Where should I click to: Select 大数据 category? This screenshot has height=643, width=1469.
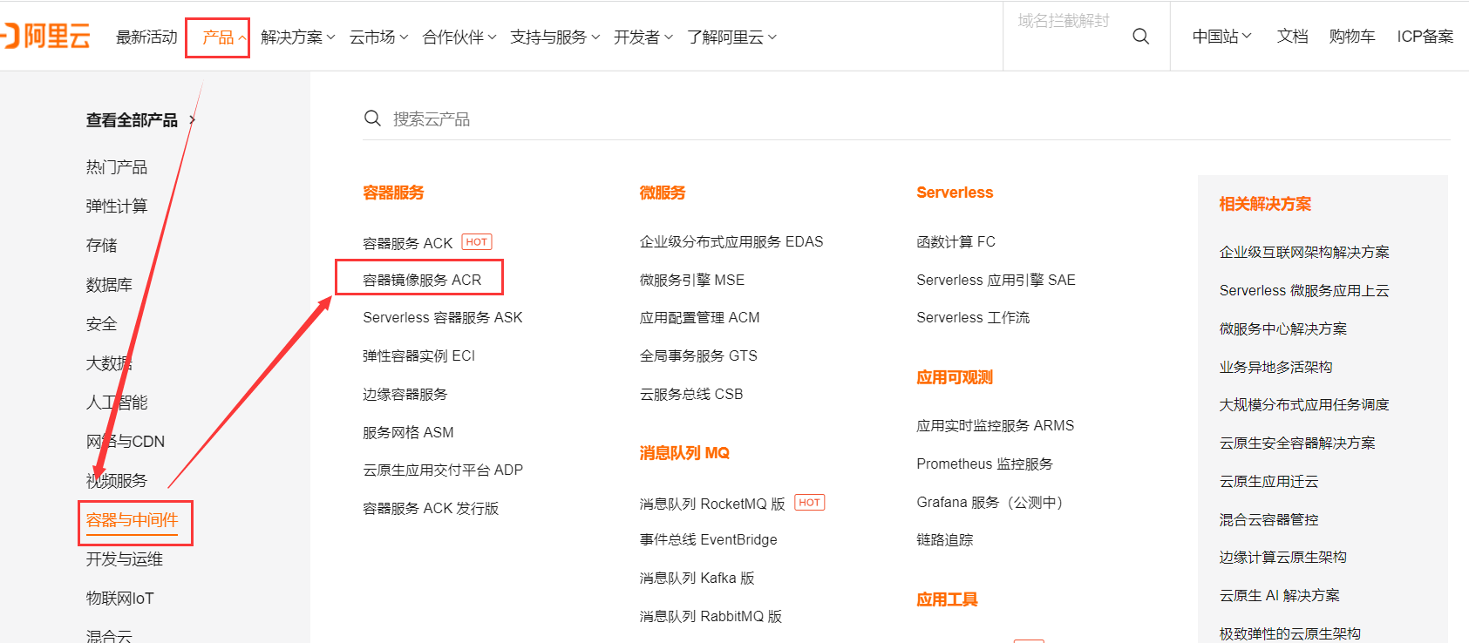[x=110, y=363]
